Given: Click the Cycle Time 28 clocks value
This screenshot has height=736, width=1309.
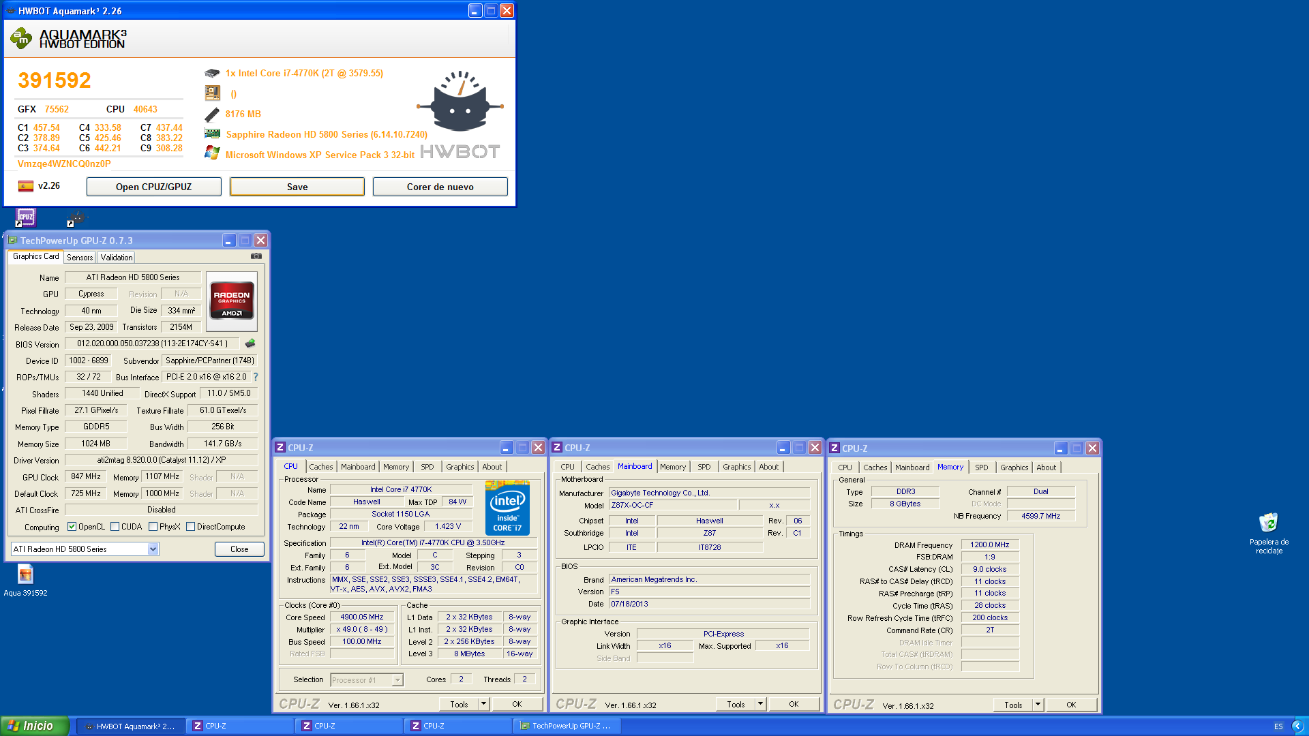Looking at the screenshot, I should pyautogui.click(x=990, y=606).
